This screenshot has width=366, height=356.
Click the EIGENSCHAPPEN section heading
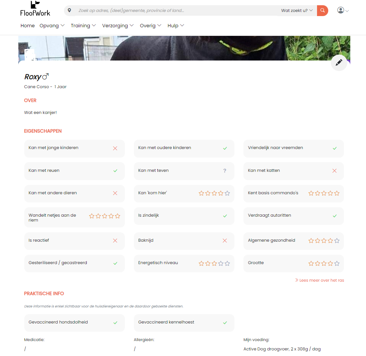(x=43, y=131)
